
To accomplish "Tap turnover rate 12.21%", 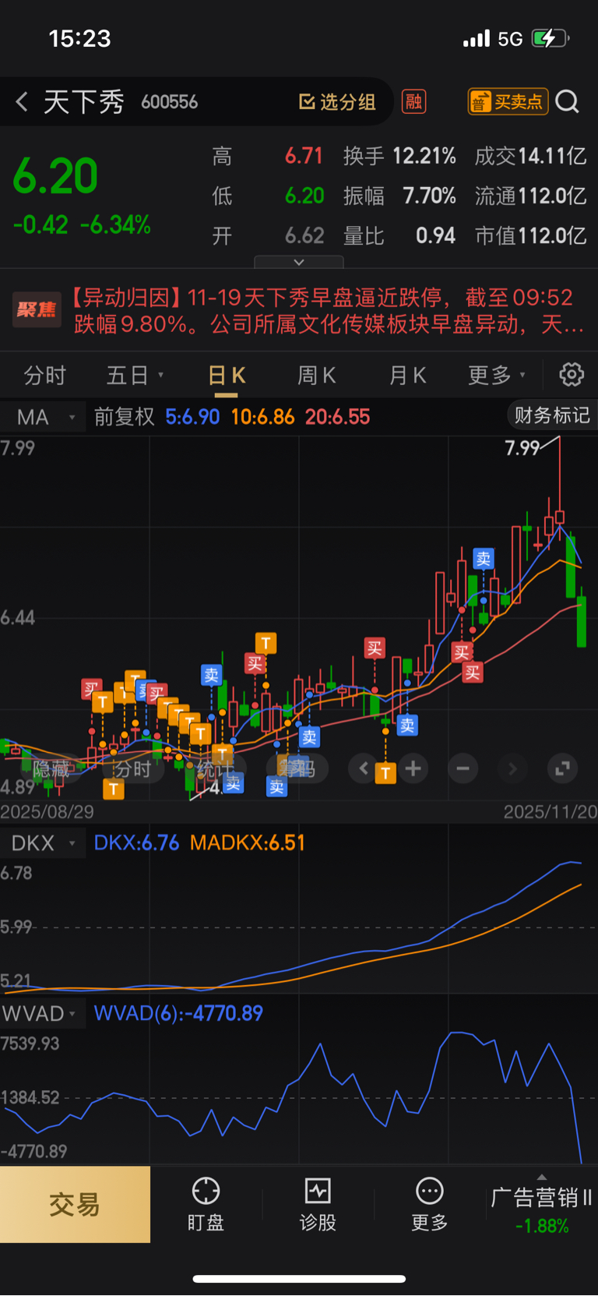I will (424, 156).
